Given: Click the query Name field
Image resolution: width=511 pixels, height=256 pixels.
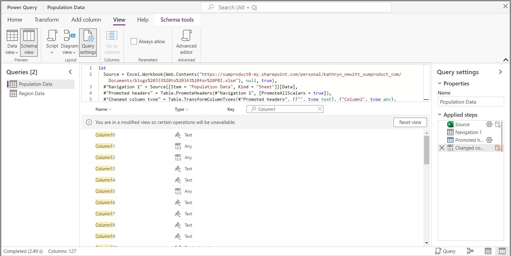Looking at the screenshot, I should pos(470,102).
